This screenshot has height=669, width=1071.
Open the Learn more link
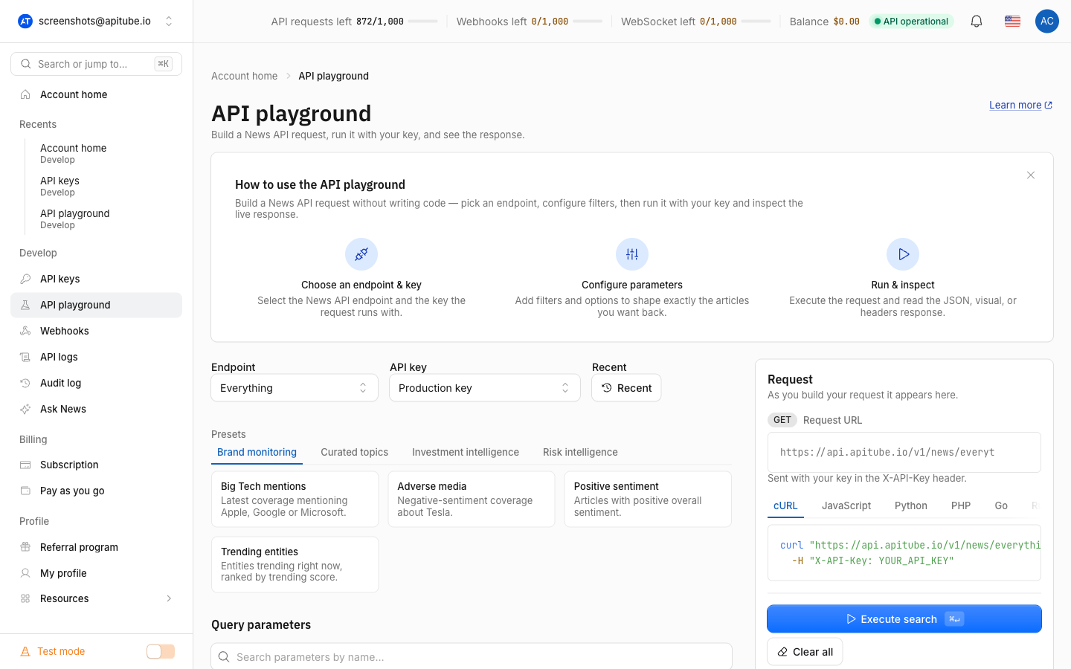click(x=1020, y=105)
